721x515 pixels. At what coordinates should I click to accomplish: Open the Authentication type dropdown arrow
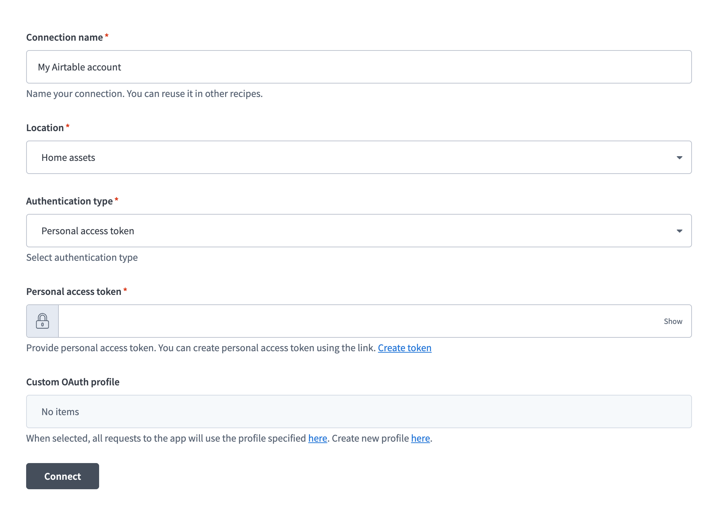tap(680, 231)
